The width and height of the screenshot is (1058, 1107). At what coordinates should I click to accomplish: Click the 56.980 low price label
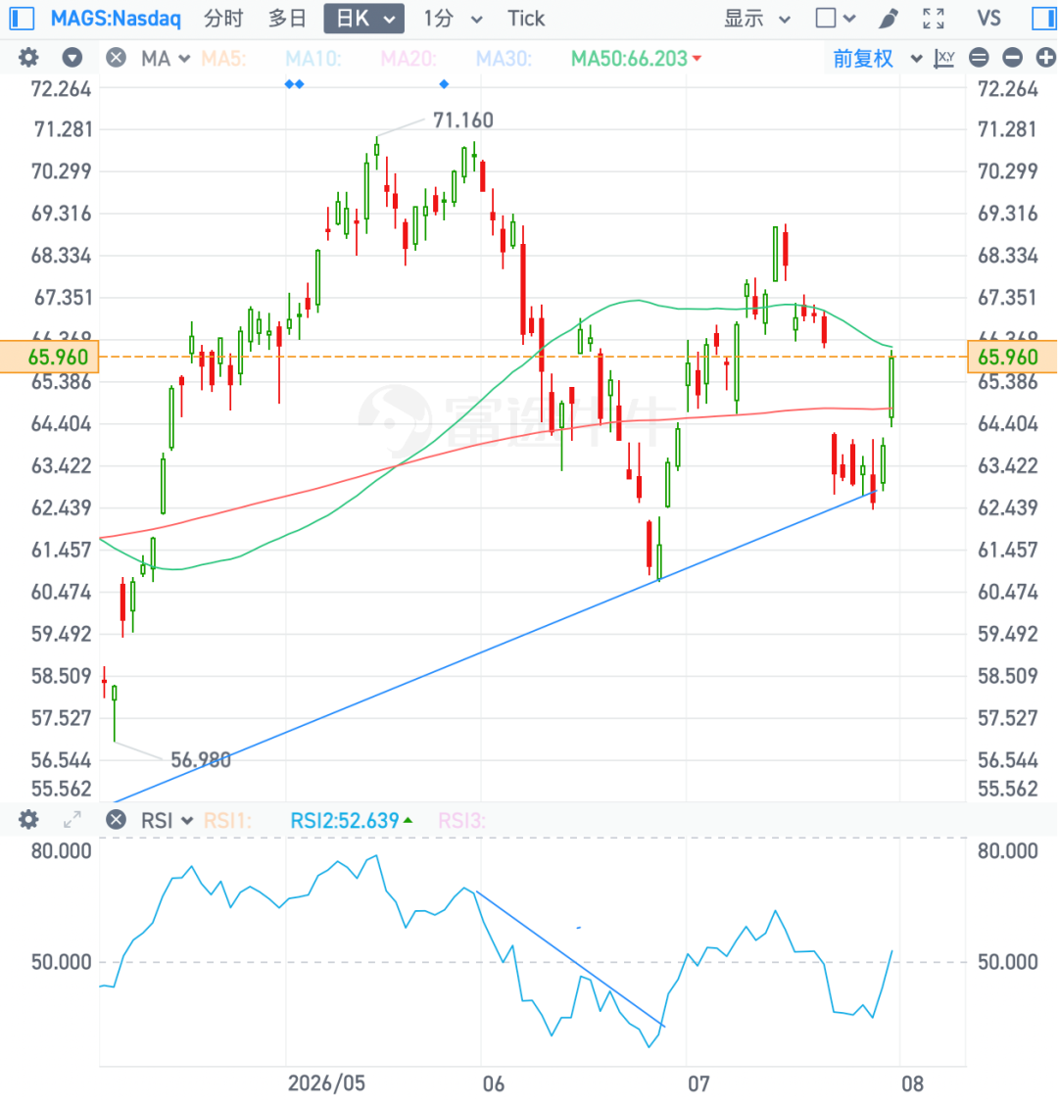coord(201,759)
